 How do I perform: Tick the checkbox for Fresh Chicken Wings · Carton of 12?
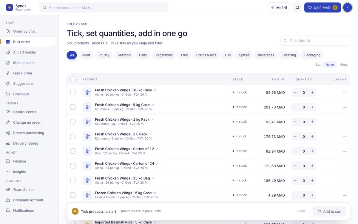click(73, 151)
